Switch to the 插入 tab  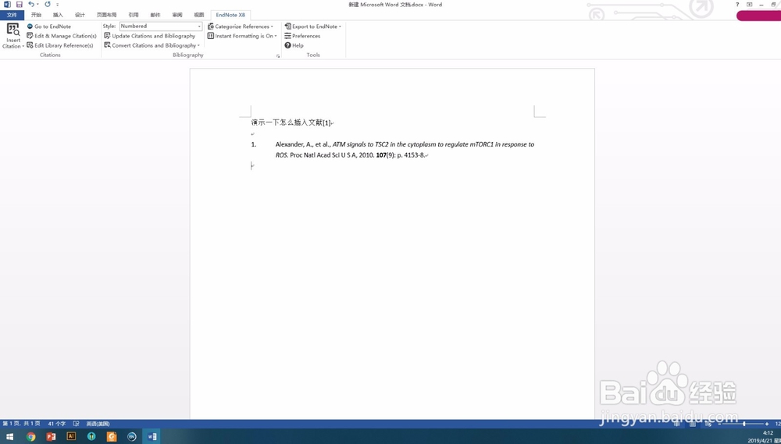(x=58, y=15)
